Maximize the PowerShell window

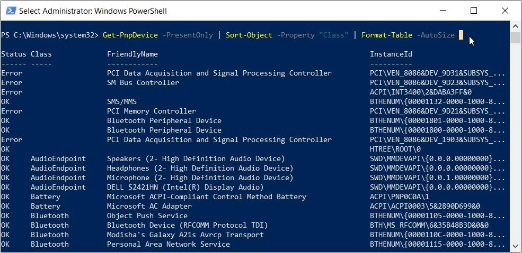click(x=474, y=11)
